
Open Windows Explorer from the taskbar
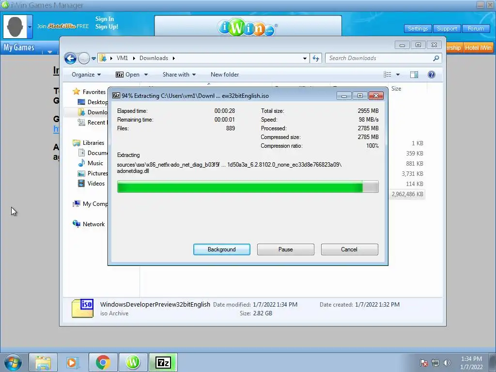(x=43, y=362)
